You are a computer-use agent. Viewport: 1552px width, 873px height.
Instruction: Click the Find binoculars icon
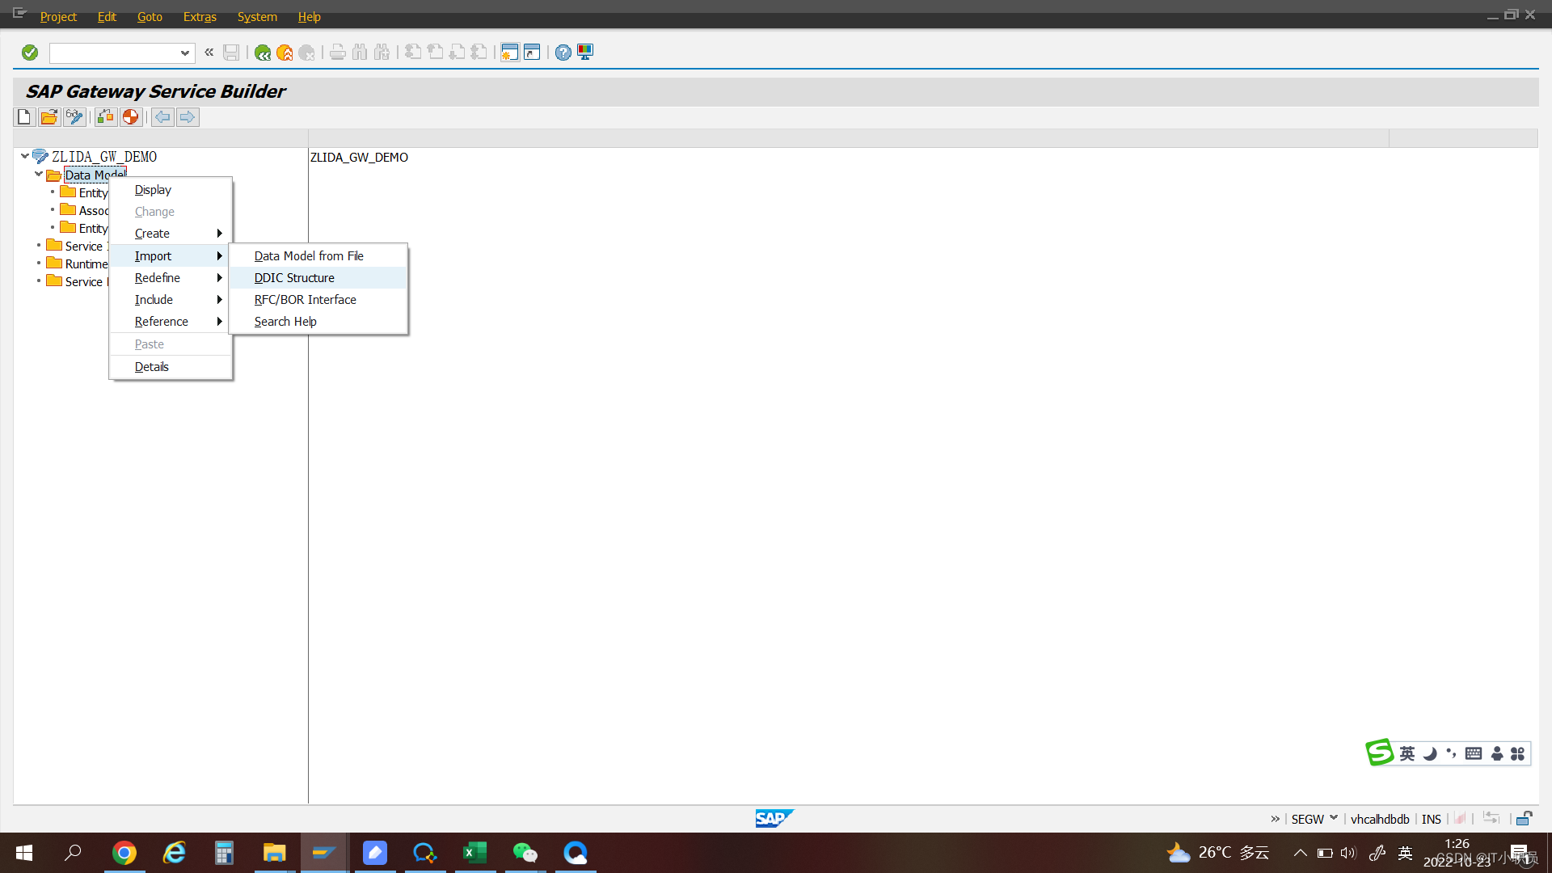click(x=360, y=53)
